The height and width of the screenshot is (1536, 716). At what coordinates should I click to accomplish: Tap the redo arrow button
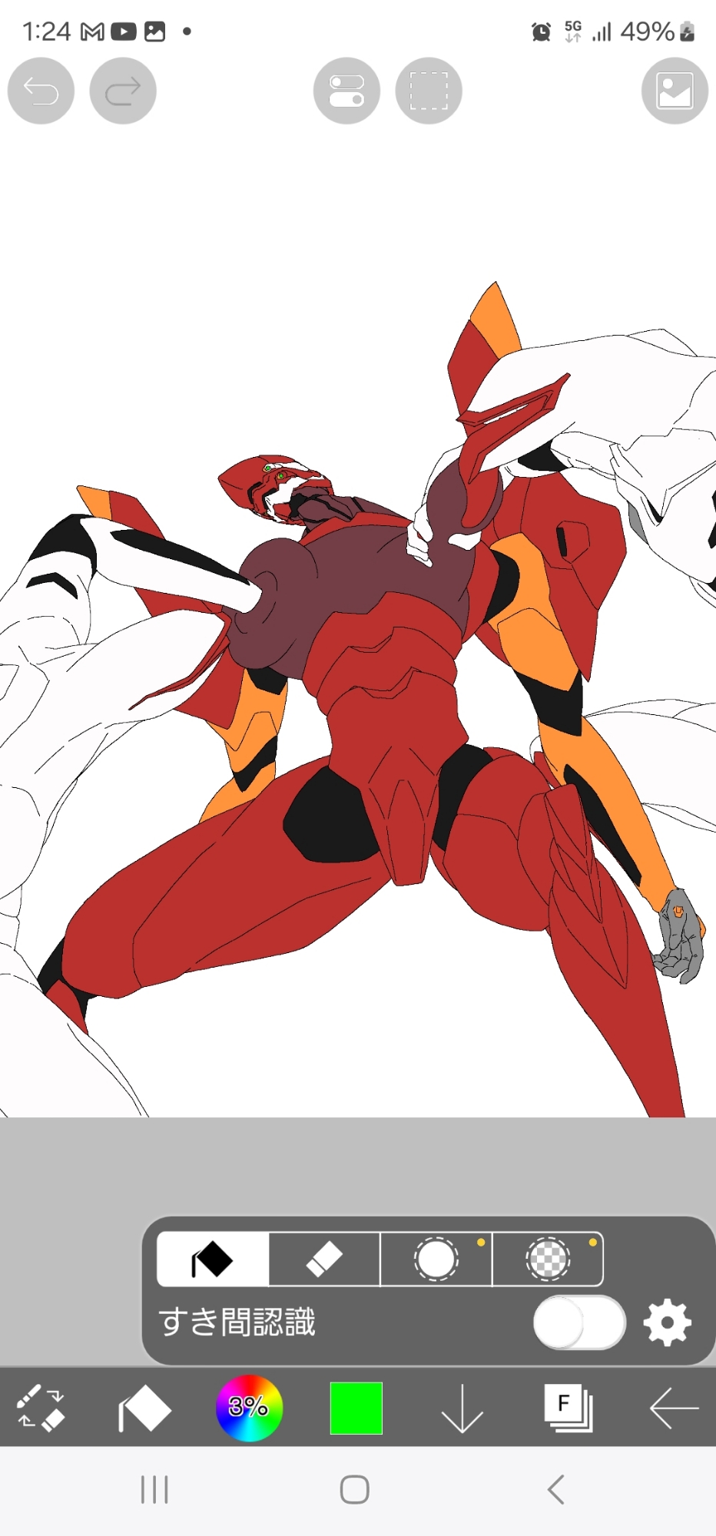123,91
